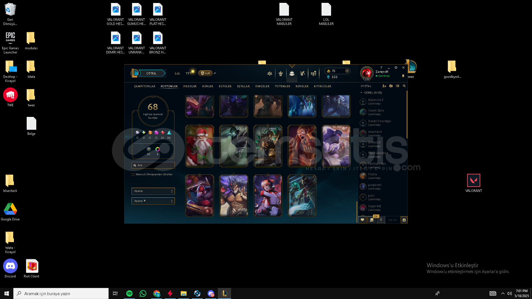Select the purple Dr. Mundo skin thumbnail
The image size is (532, 299).
pos(336,146)
